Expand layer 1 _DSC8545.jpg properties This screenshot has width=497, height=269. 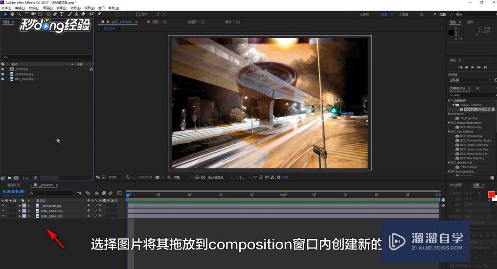click(20, 205)
